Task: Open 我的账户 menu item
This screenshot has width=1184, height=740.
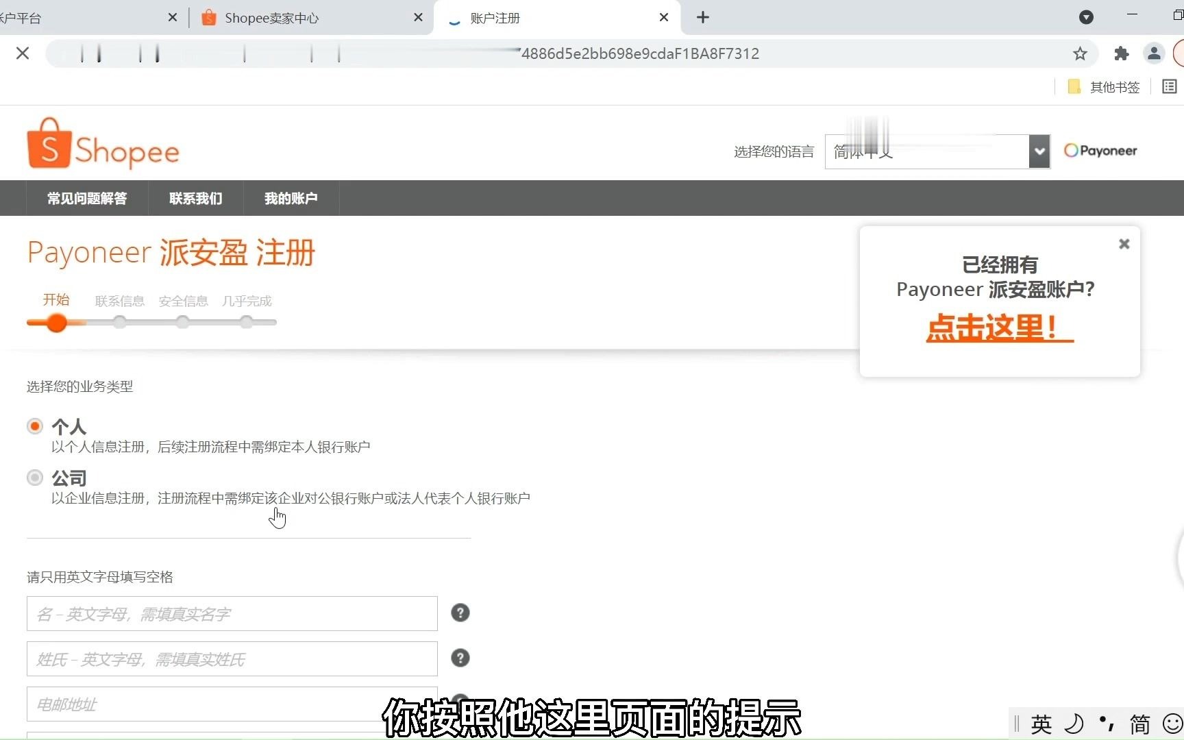Action: coord(291,199)
